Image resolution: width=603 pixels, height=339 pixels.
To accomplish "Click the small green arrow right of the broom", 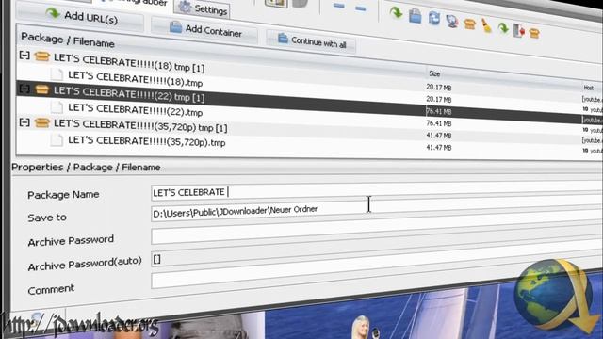I will [503, 28].
